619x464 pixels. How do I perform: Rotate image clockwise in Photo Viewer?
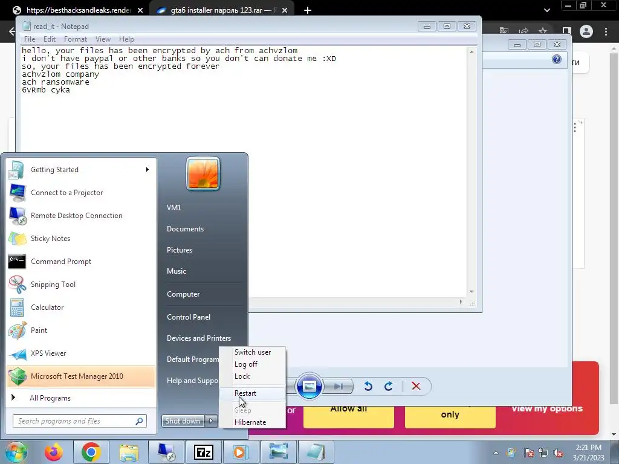389,386
